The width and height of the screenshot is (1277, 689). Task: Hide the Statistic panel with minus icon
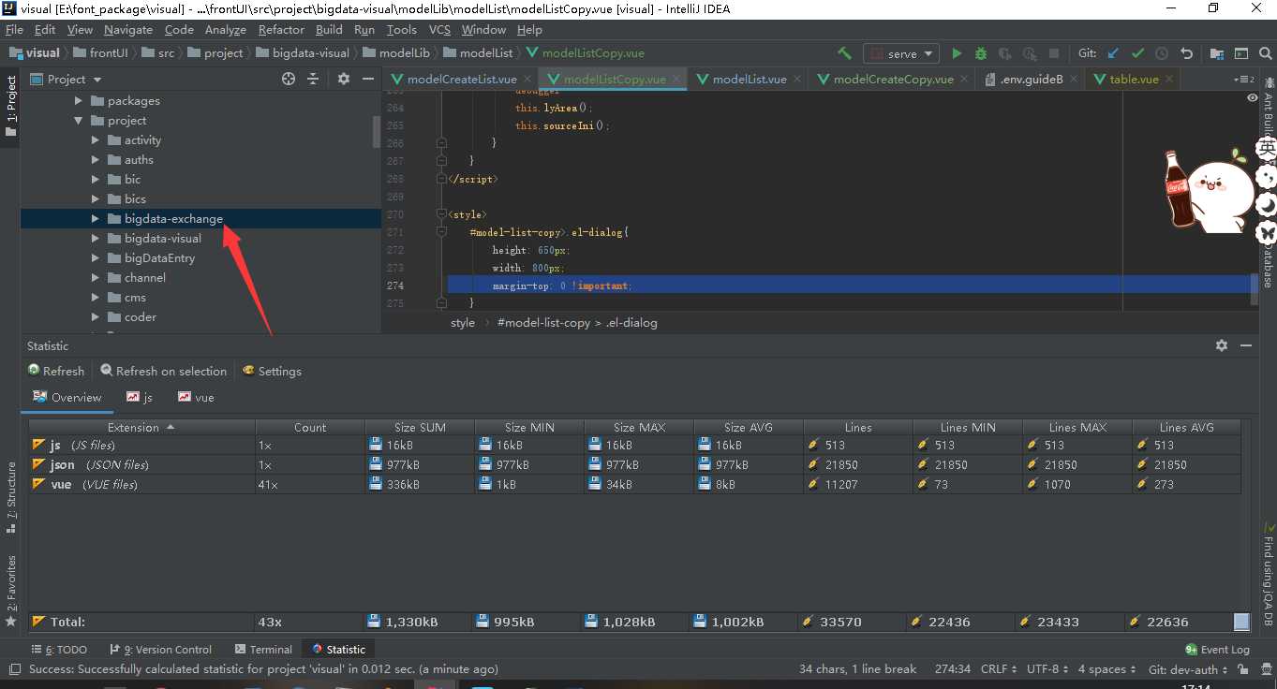[1246, 345]
